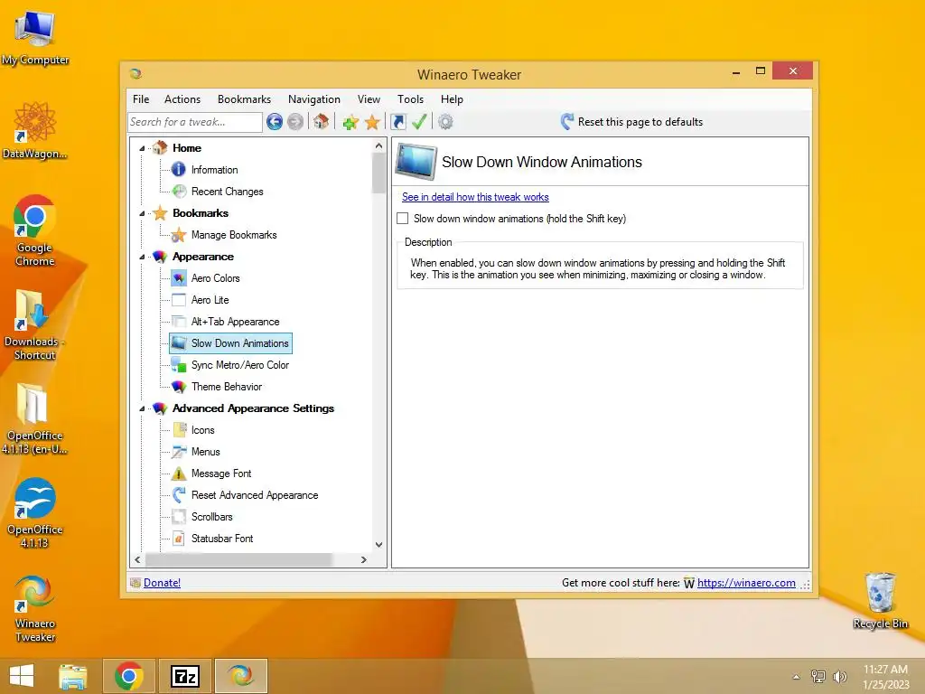Select the OpenOffice 4.1.13 seagull shortcut
This screenshot has width=925, height=694.
pos(35,513)
